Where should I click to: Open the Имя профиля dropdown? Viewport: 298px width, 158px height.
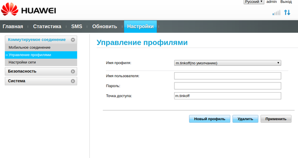(227, 63)
